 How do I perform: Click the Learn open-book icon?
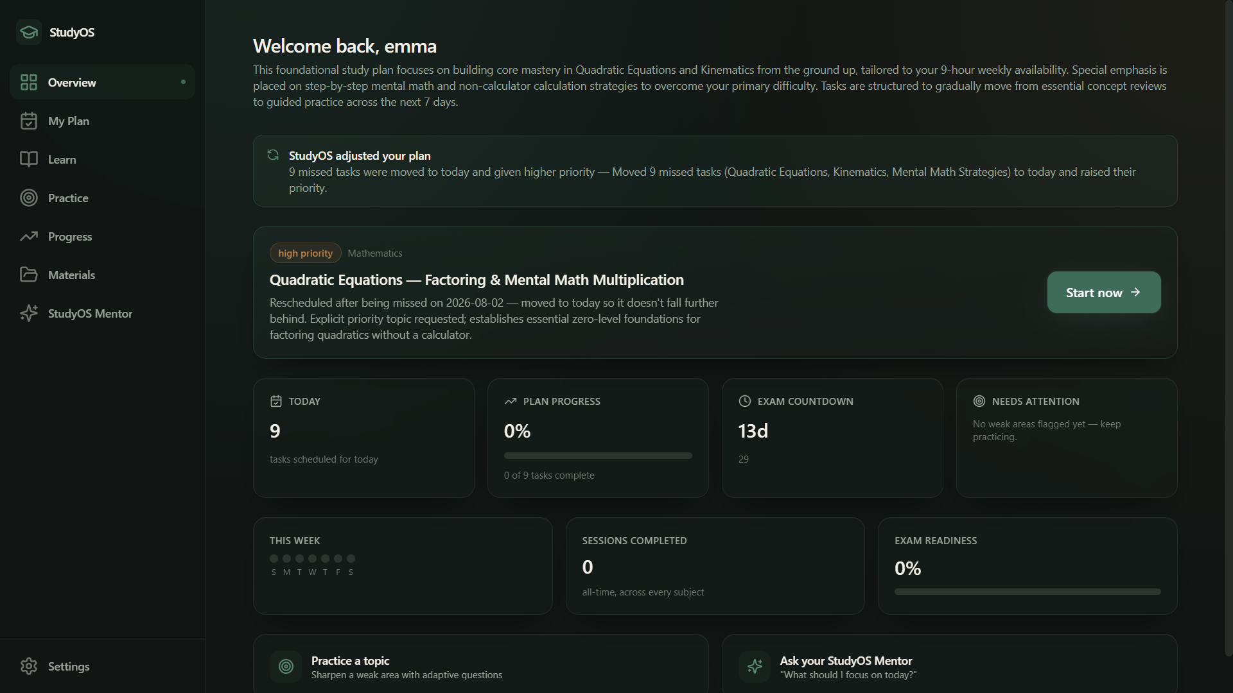(x=29, y=159)
